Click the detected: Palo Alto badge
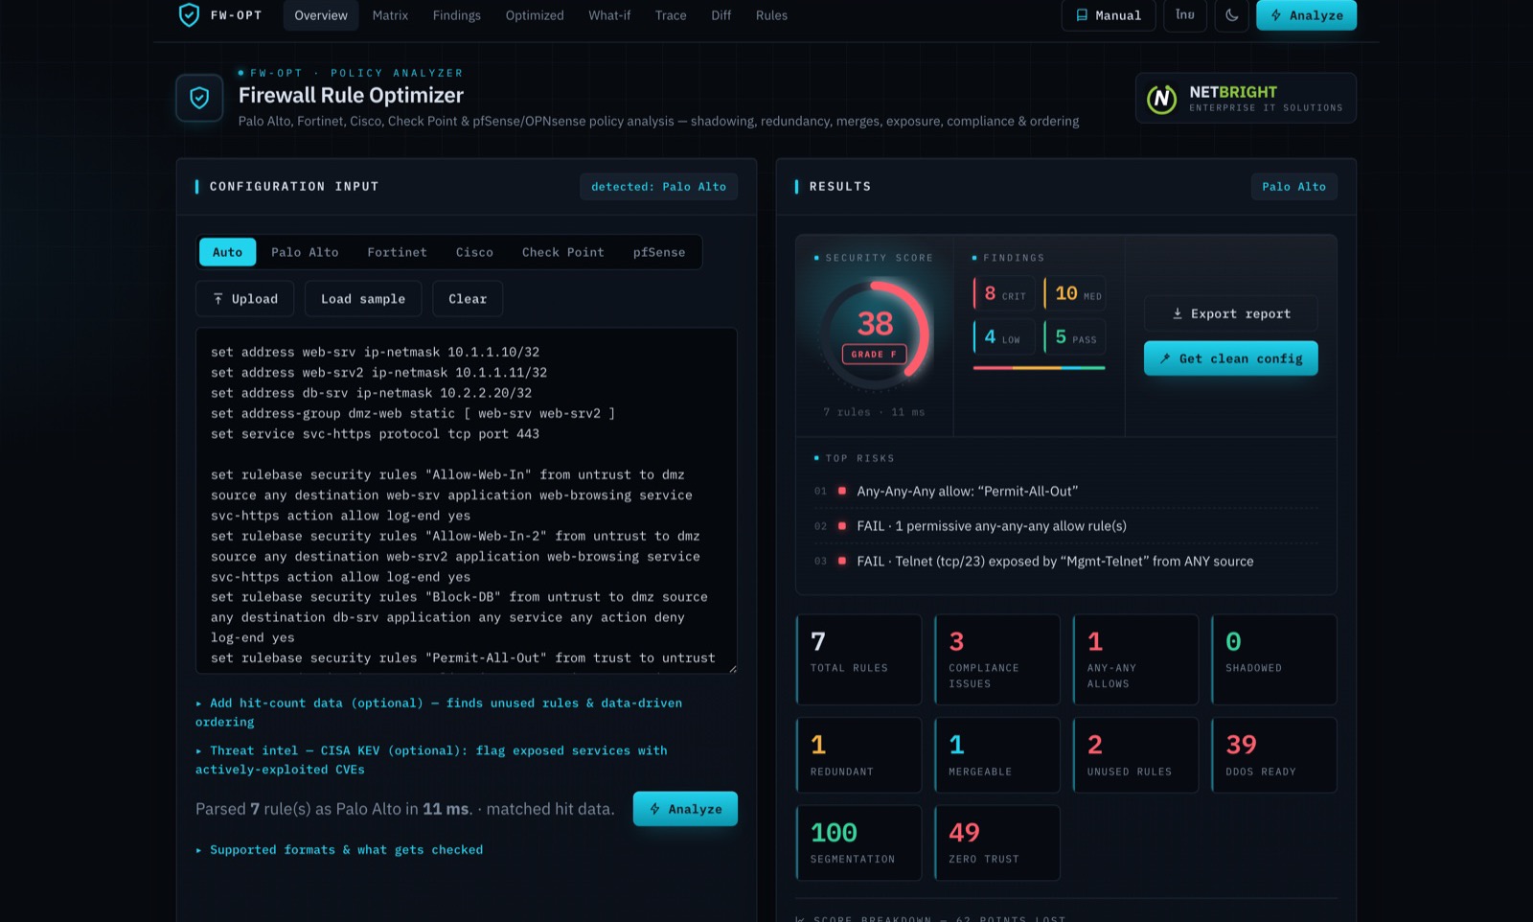Viewport: 1533px width, 922px height. tap(658, 187)
